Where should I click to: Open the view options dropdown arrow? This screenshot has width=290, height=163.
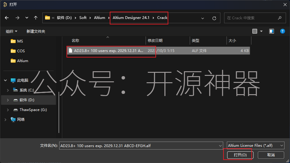click(x=261, y=31)
